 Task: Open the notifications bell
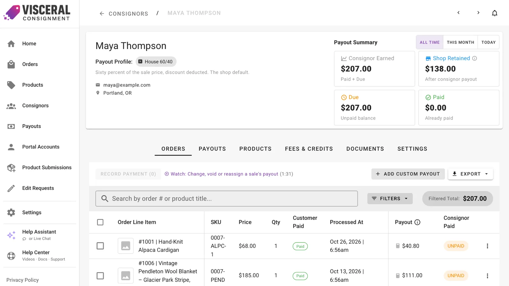(x=494, y=13)
